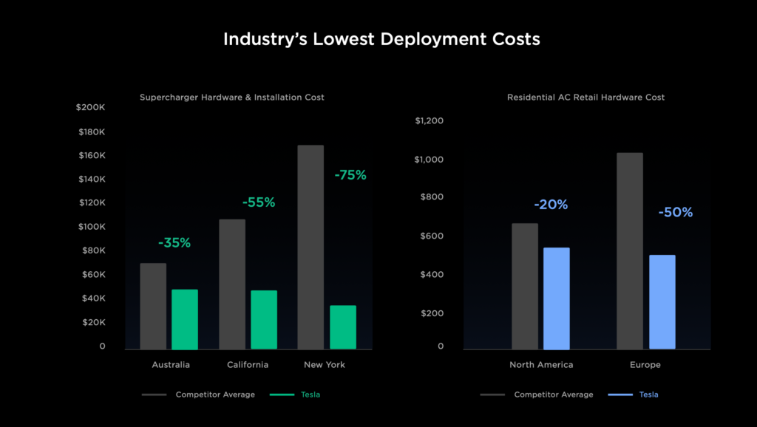
Task: Click the $200K axis label
Action: click(x=90, y=107)
